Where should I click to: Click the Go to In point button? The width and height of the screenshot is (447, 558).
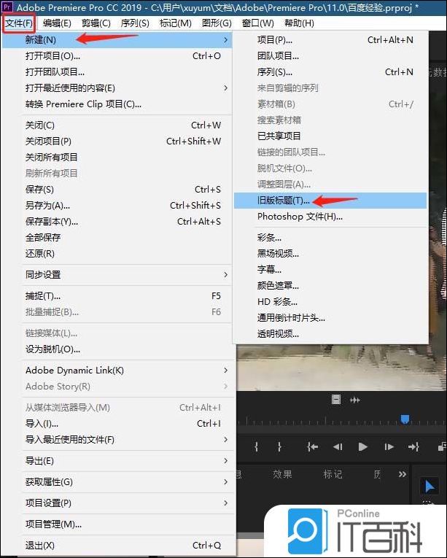pos(312,446)
